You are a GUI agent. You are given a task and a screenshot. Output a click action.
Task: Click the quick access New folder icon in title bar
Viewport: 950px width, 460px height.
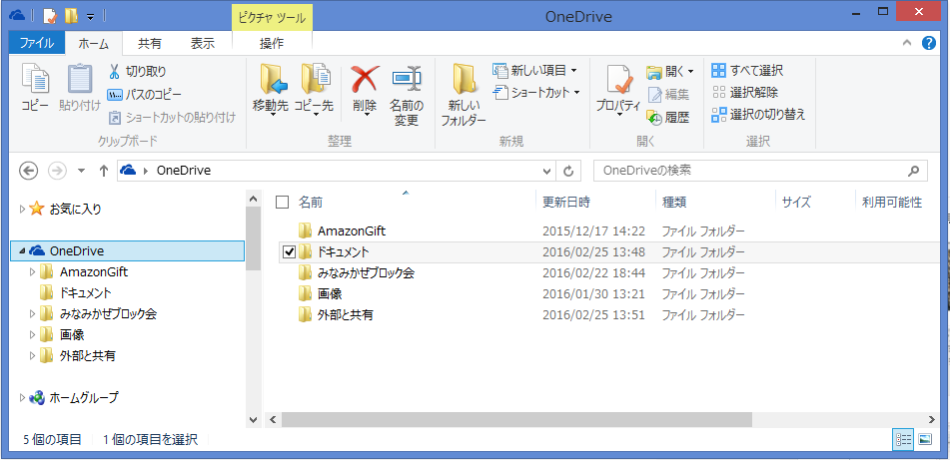point(70,15)
